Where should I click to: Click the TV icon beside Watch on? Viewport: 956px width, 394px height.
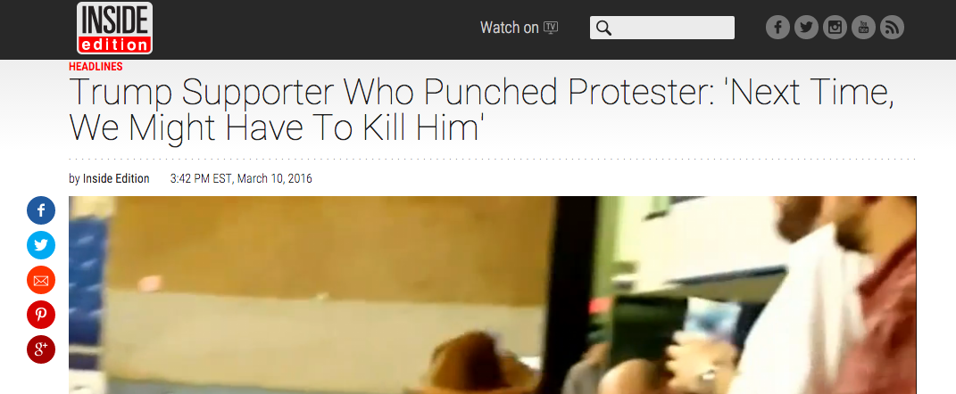pos(551,28)
